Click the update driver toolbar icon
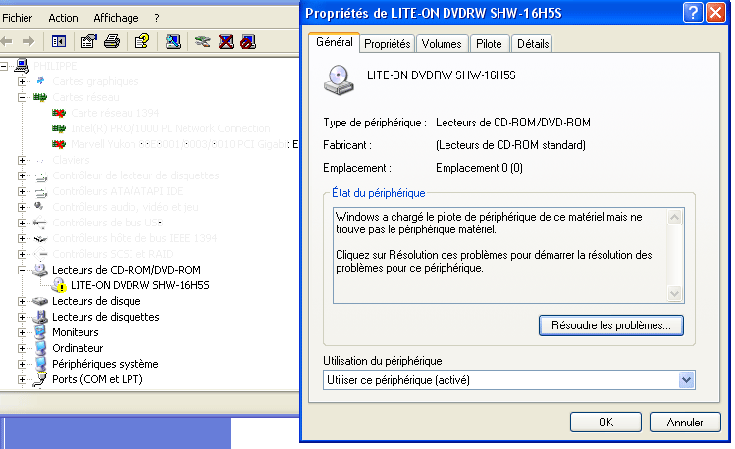Viewport: 735px width, 449px height. (202, 42)
